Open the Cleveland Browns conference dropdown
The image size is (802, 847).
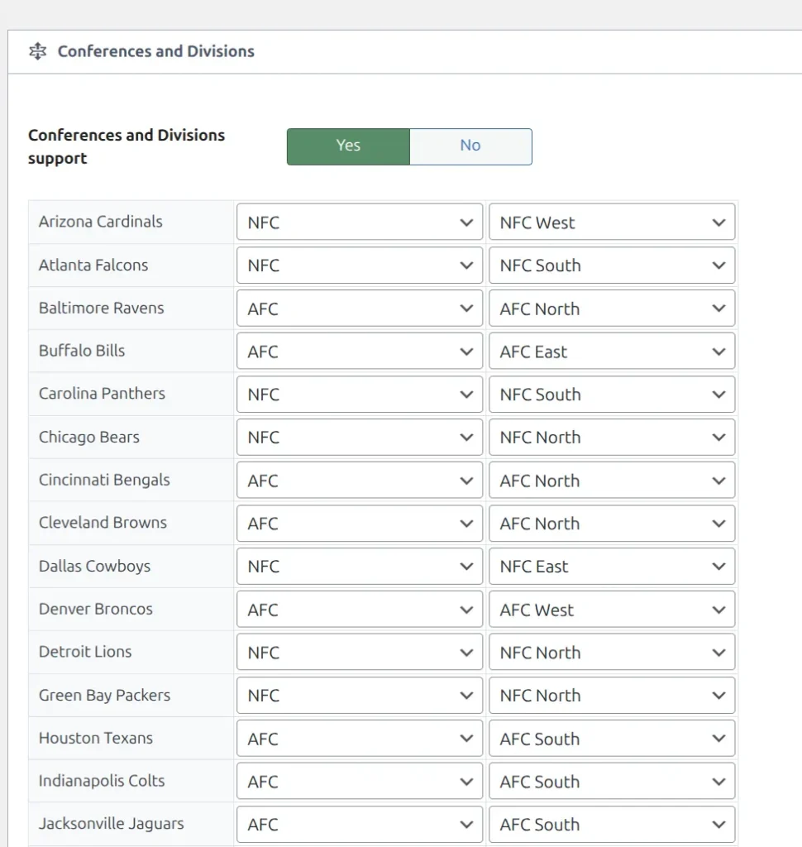coord(359,524)
